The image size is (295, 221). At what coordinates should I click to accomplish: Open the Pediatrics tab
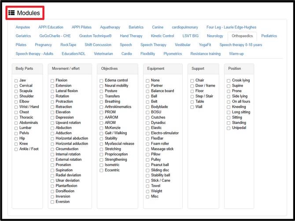coord(269,36)
